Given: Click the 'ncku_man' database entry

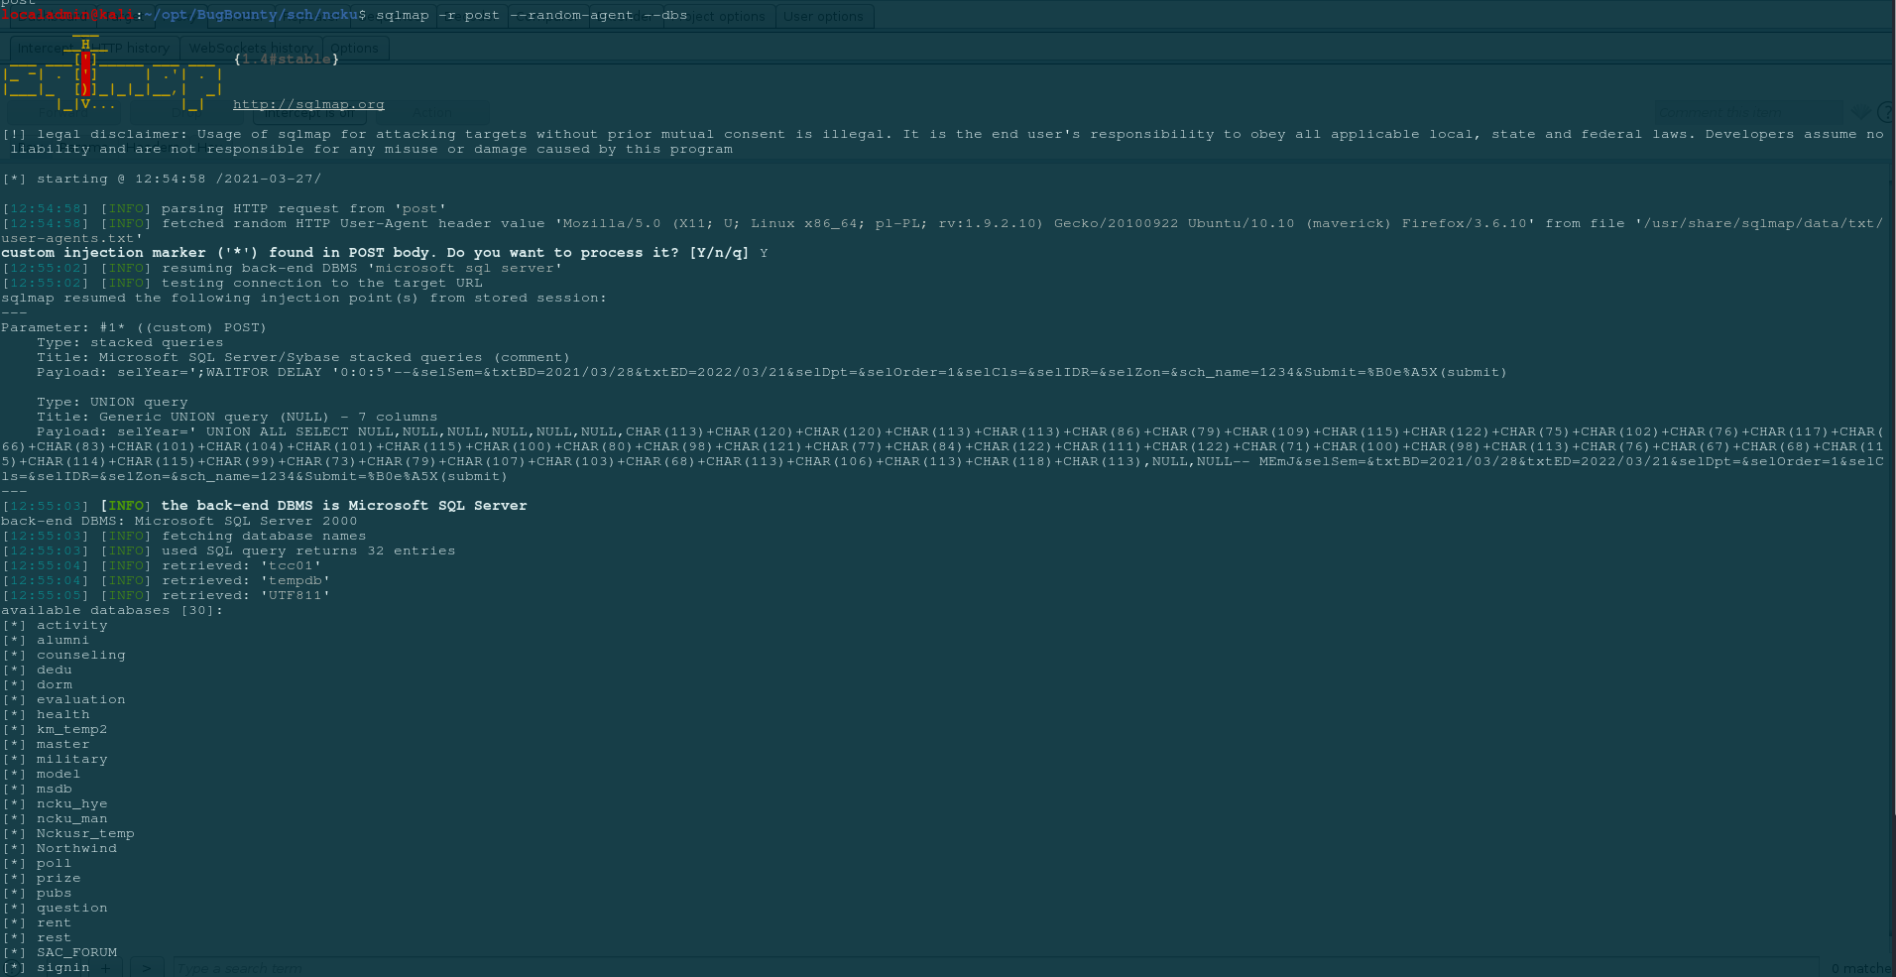Looking at the screenshot, I should tap(72, 818).
